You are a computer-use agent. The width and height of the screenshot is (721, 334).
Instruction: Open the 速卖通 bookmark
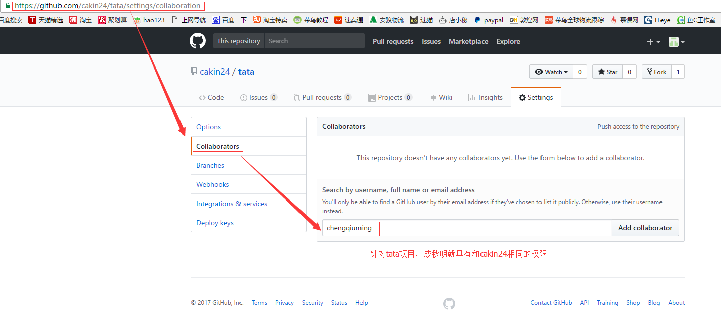349,20
